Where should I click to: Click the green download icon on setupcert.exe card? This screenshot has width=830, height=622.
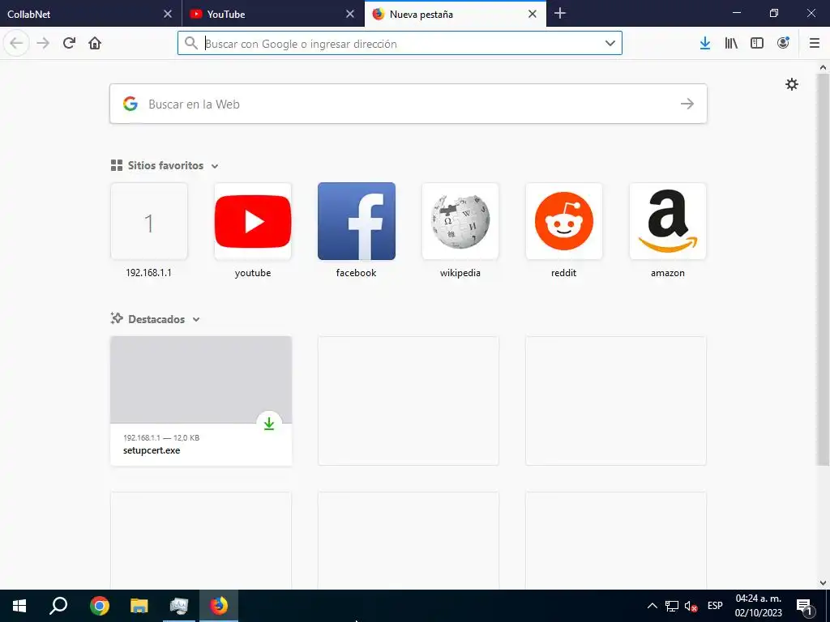point(269,424)
